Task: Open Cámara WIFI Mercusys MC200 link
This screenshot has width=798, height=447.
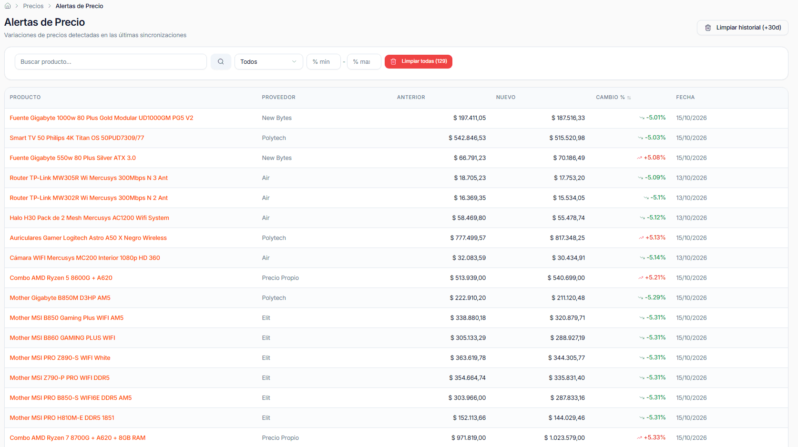Action: (x=85, y=258)
